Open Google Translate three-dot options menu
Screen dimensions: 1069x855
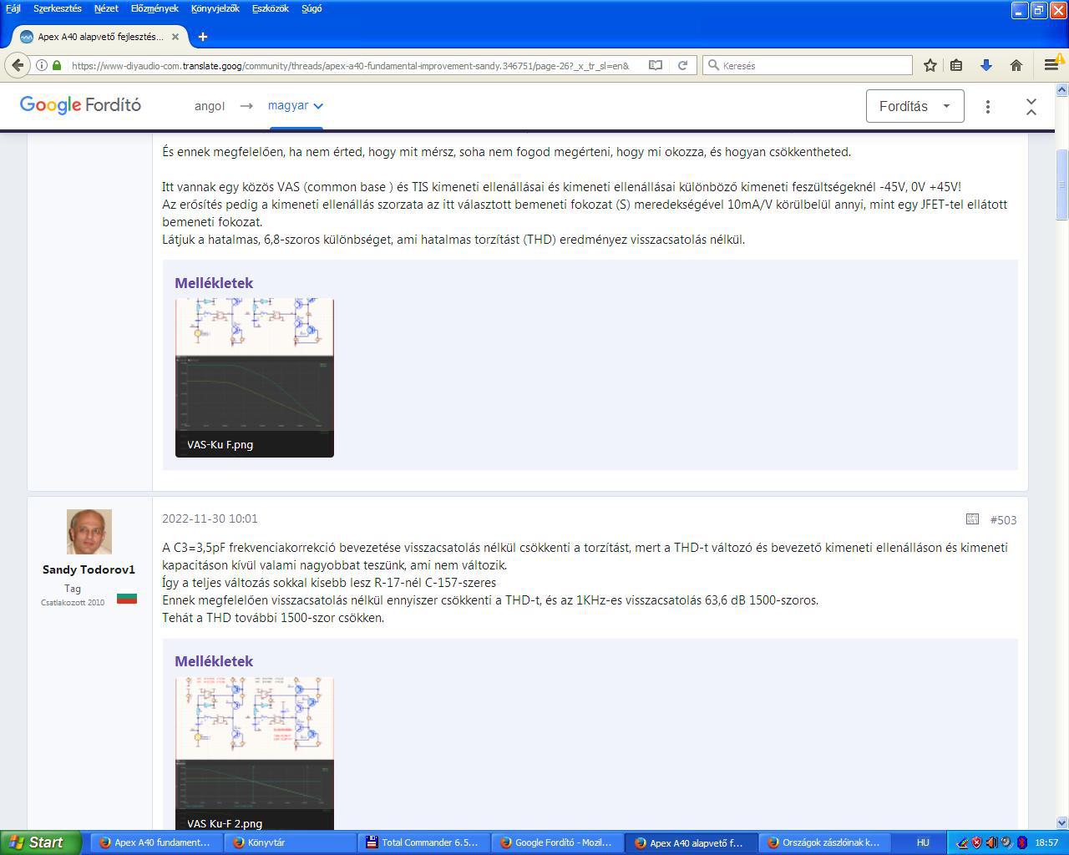[x=988, y=106]
